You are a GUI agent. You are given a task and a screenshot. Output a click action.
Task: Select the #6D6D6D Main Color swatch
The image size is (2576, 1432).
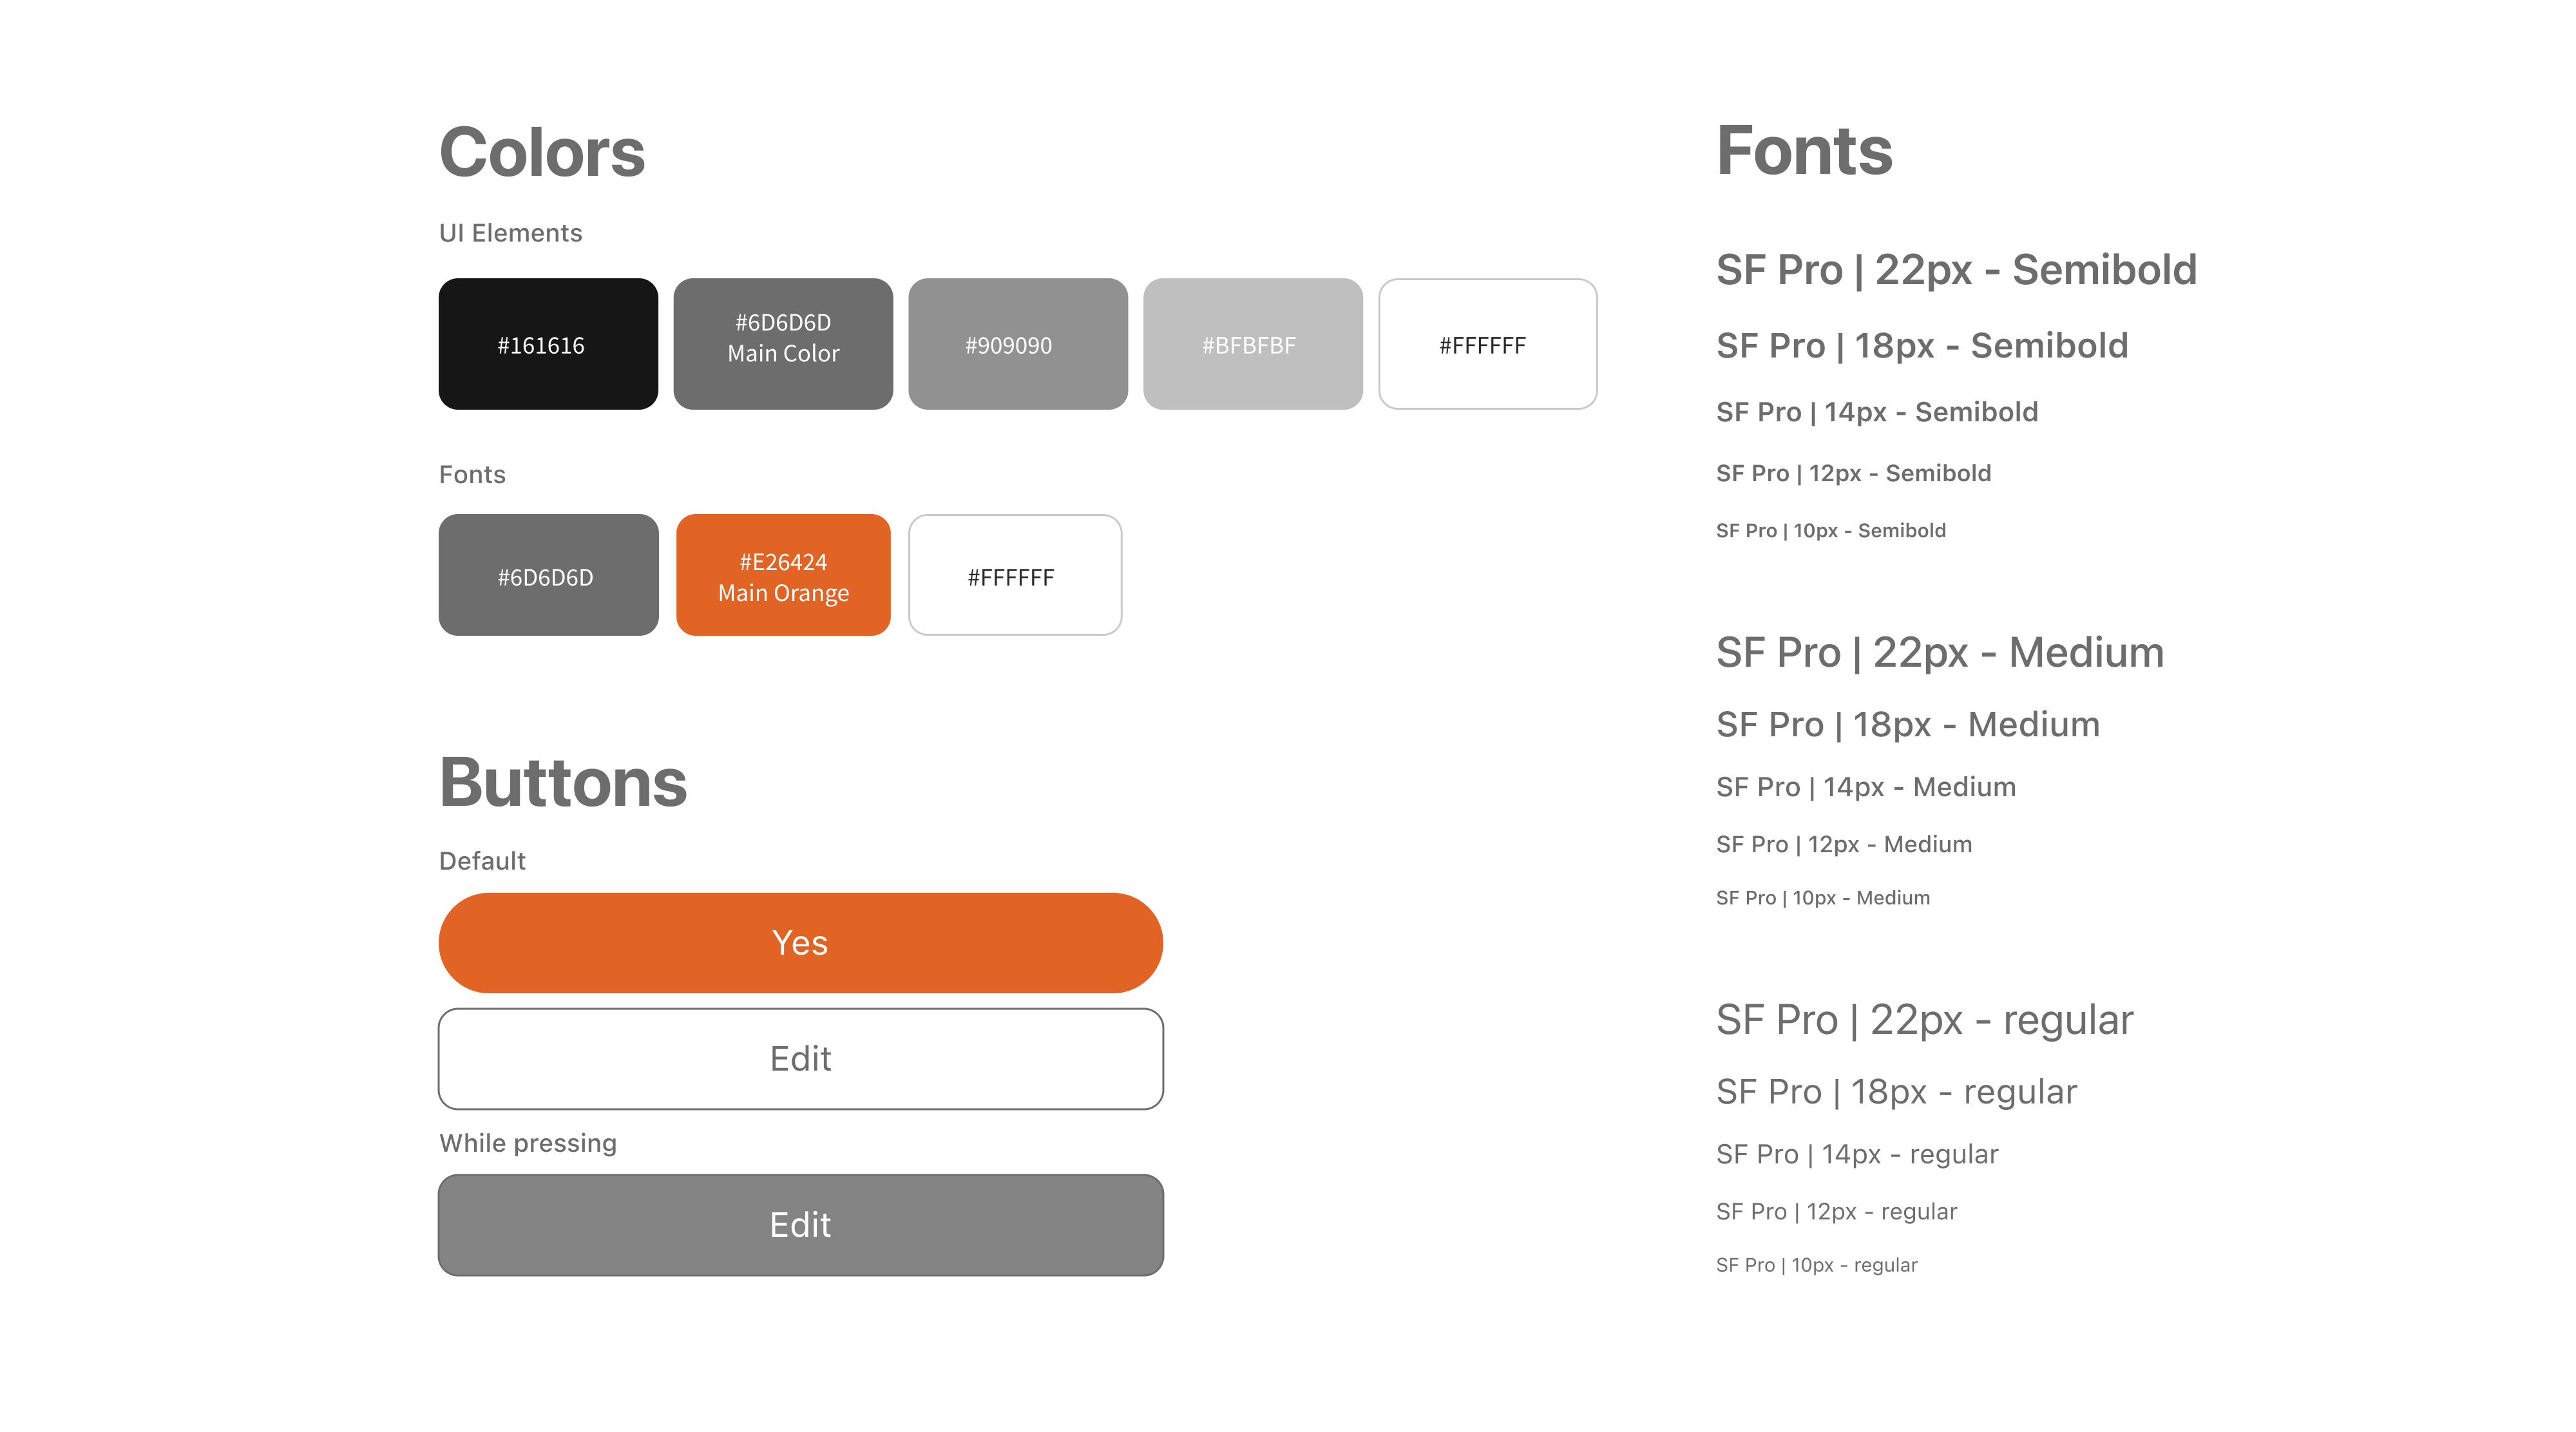point(783,344)
